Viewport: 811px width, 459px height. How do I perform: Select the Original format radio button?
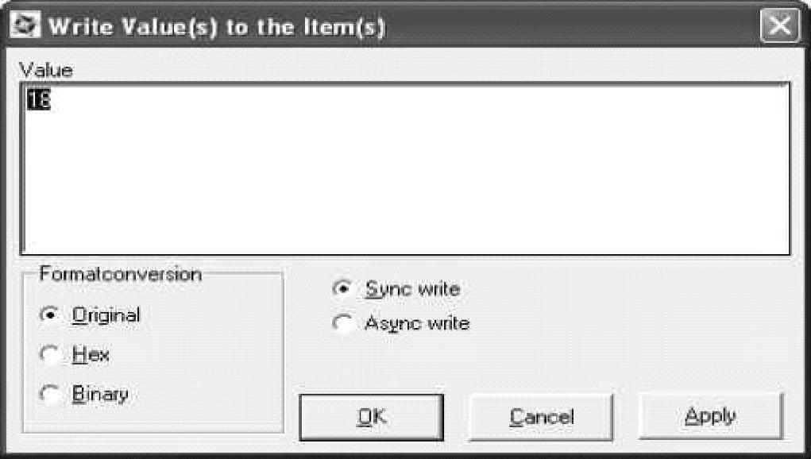(49, 314)
